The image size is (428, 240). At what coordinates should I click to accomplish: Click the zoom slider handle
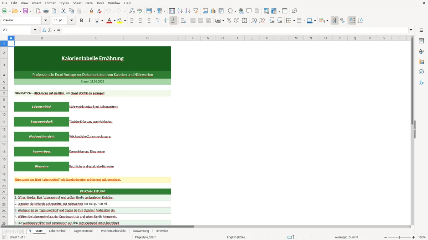[x=399, y=237]
